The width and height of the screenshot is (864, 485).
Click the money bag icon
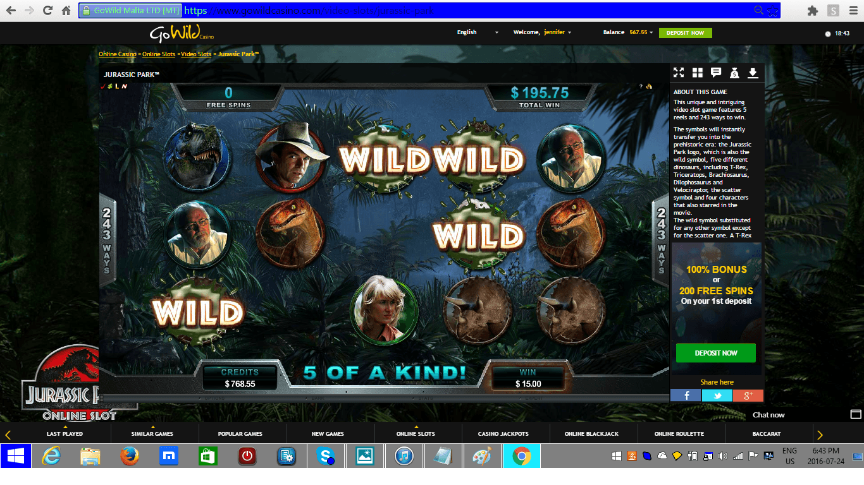coord(734,73)
